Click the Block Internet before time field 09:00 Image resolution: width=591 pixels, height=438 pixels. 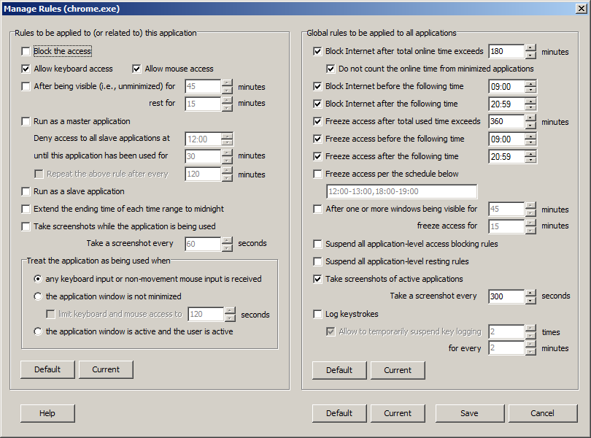coord(506,86)
